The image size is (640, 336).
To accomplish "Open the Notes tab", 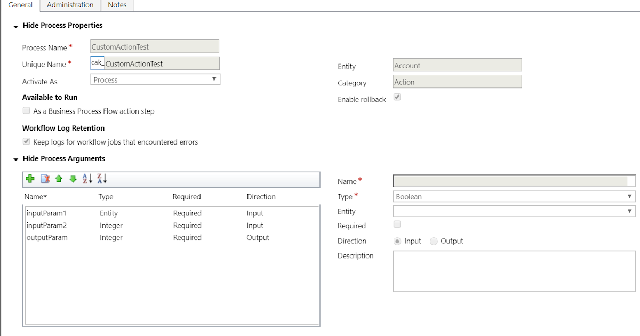I will point(117,5).
